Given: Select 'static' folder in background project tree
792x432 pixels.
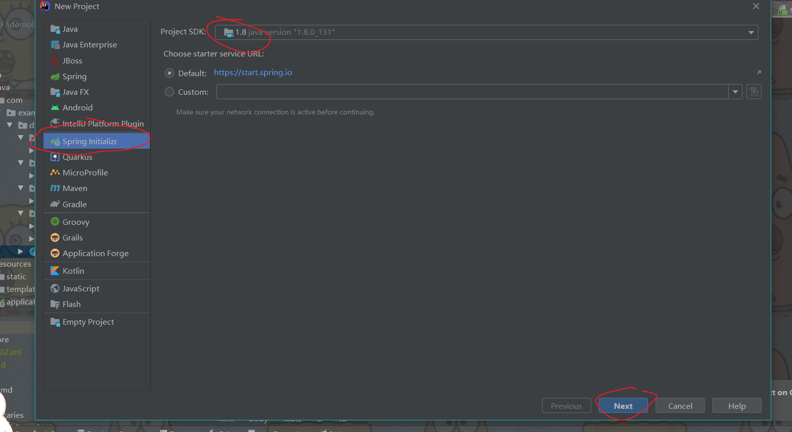Looking at the screenshot, I should 16,276.
